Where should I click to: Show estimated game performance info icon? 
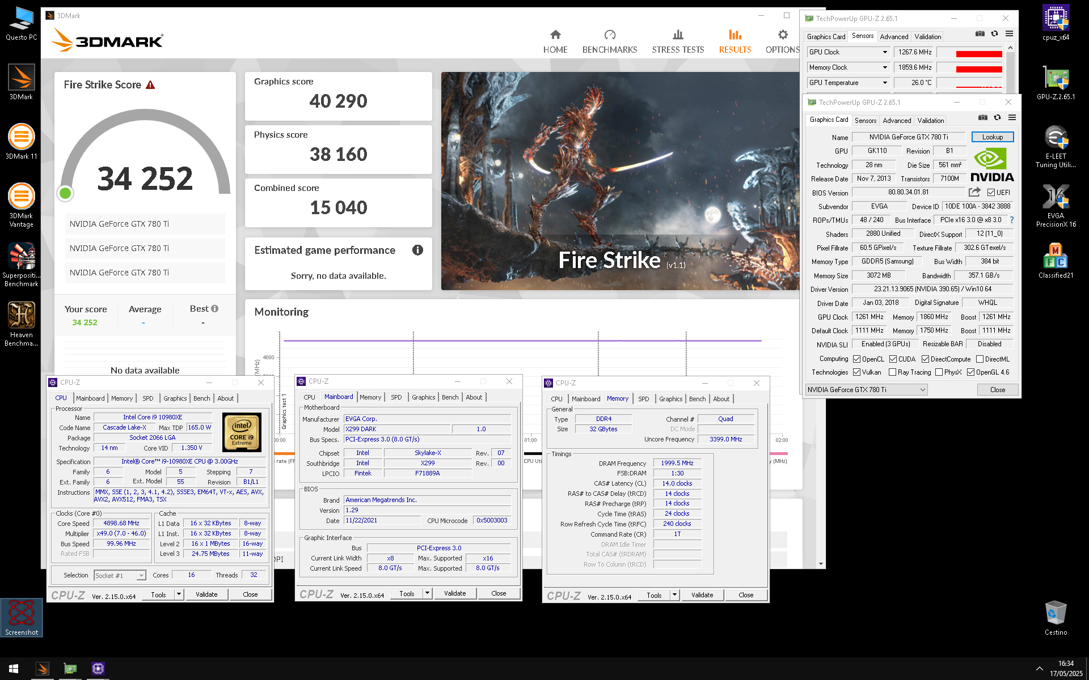(x=417, y=250)
